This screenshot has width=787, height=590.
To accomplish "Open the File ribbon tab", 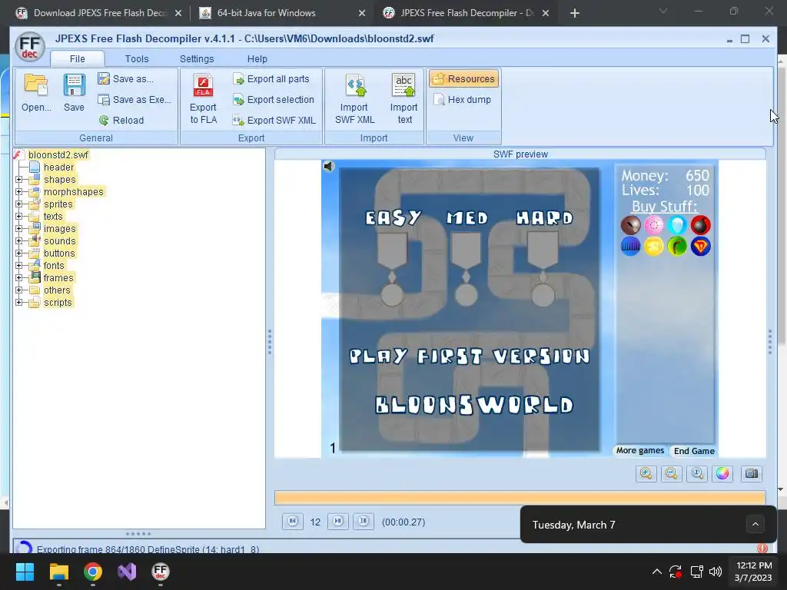I will click(x=78, y=58).
